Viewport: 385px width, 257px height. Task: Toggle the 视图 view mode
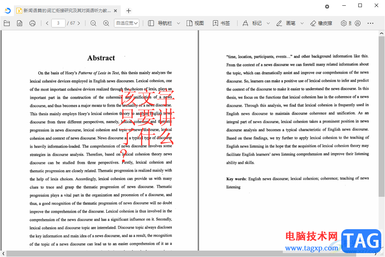(195, 23)
